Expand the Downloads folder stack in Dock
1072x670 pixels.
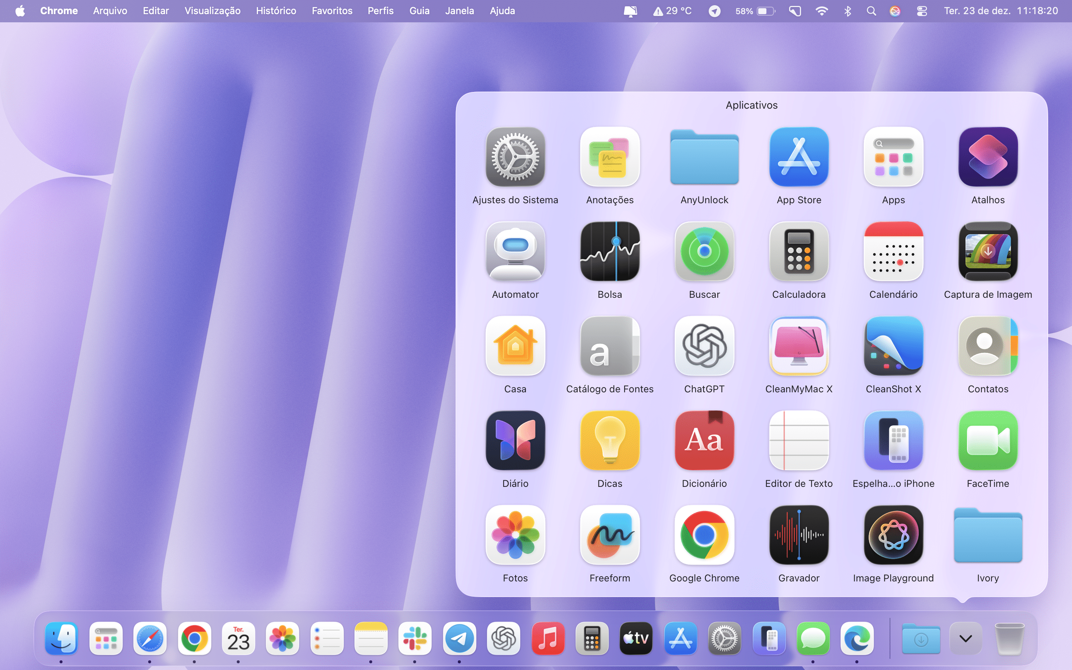point(921,638)
